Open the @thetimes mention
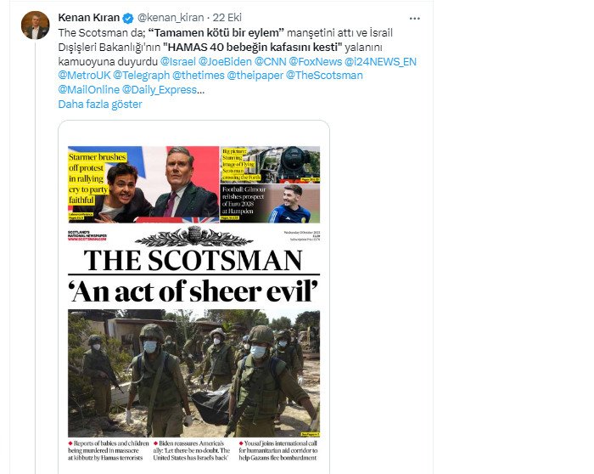The image size is (594, 474). [199, 76]
